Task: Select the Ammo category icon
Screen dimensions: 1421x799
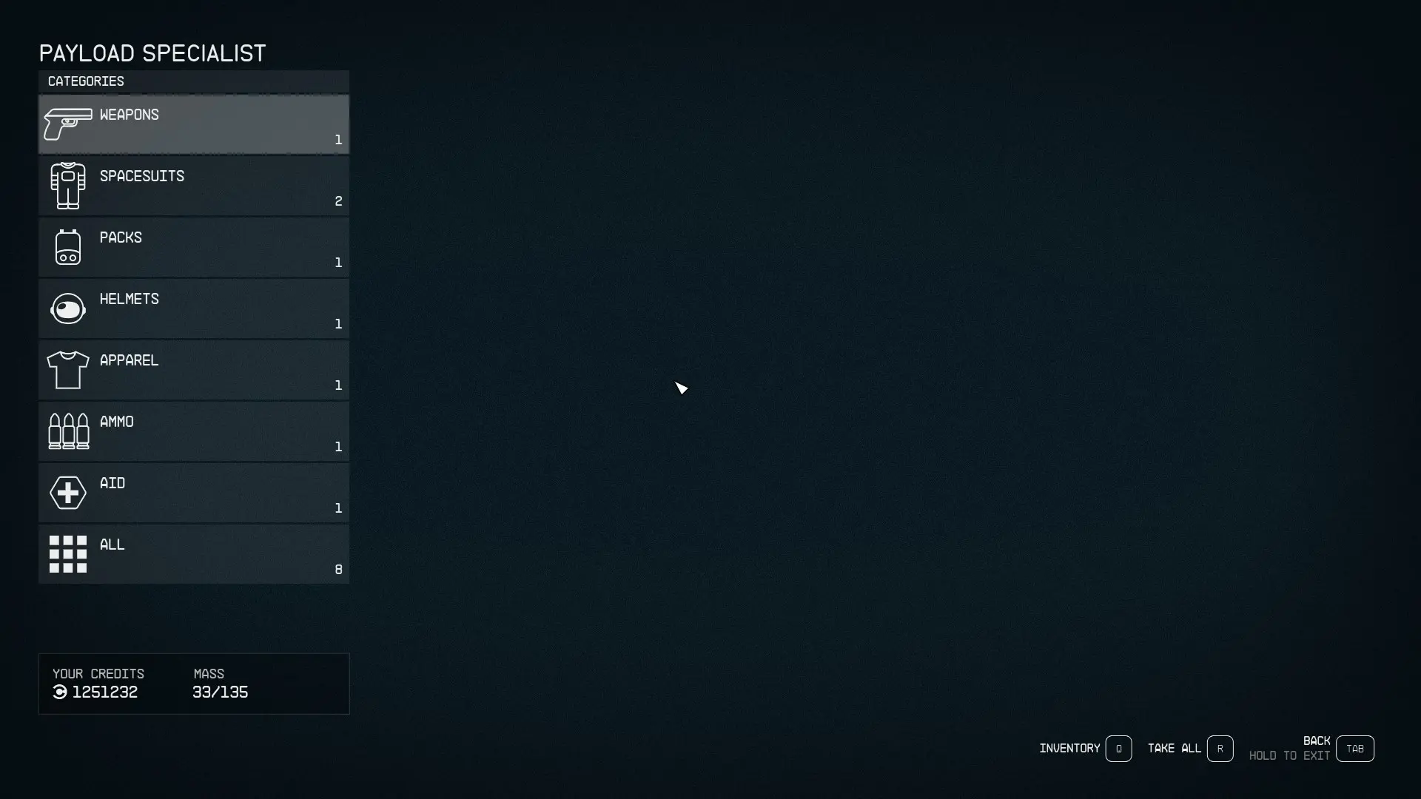Action: (67, 431)
